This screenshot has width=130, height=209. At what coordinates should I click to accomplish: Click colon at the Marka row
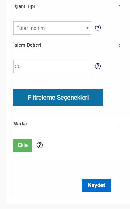point(120,124)
